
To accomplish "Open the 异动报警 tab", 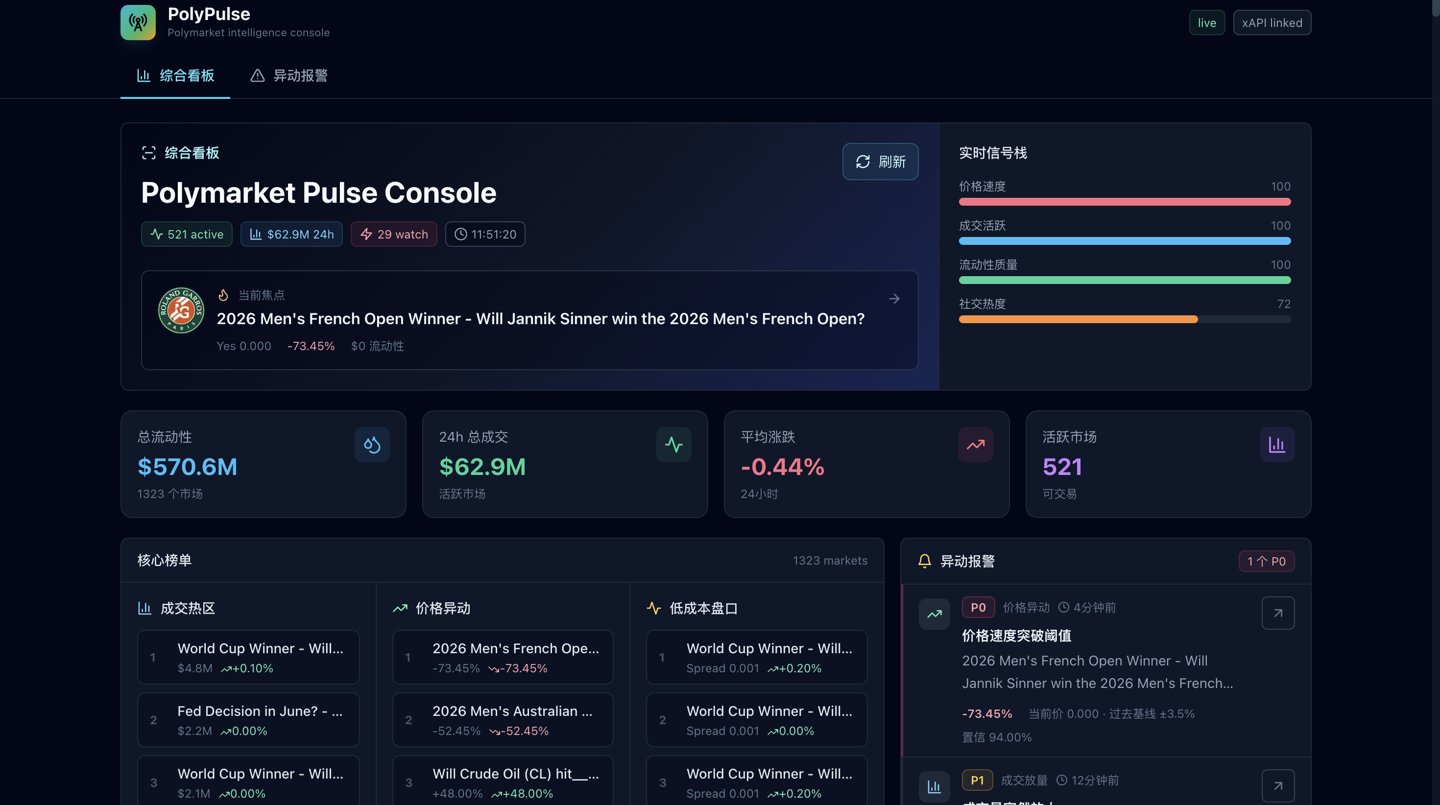I will pyautogui.click(x=288, y=75).
